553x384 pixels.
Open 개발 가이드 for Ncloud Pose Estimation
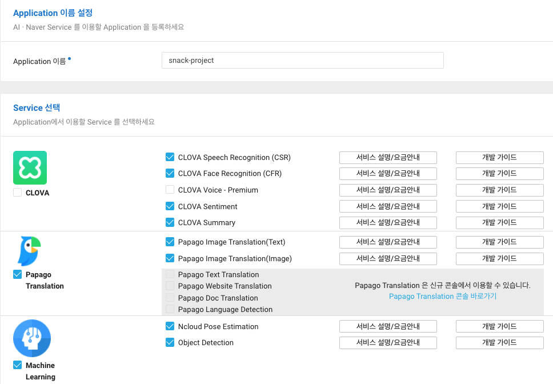pyautogui.click(x=499, y=326)
